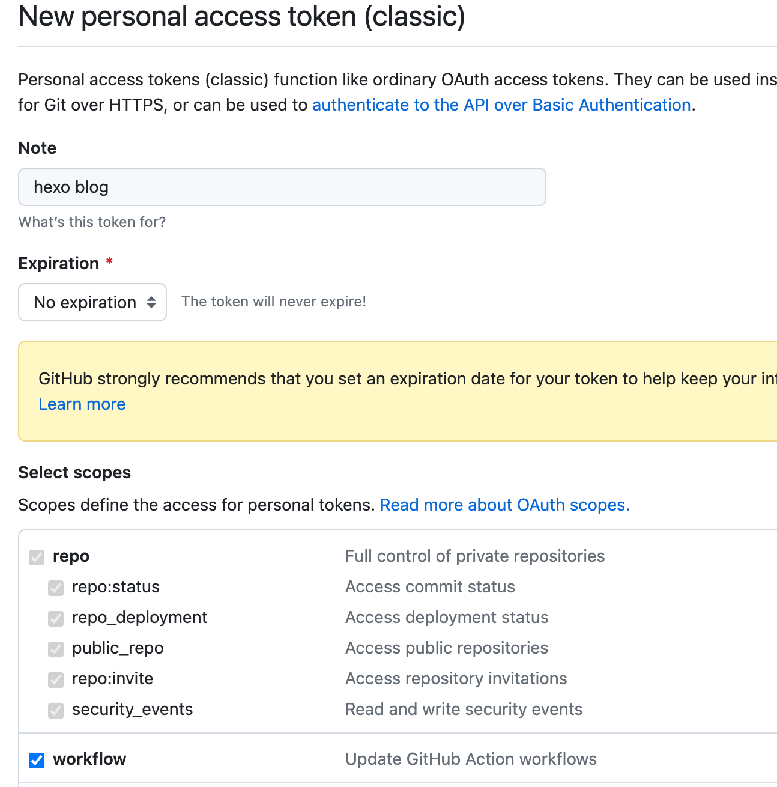Open the No expiration dropdown
This screenshot has height=787, width=777.
pos(92,302)
